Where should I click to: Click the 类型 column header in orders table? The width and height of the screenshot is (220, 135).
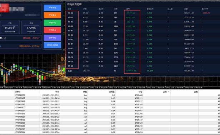85,92
